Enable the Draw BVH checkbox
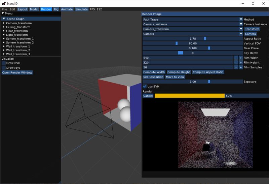 click(x=4, y=63)
